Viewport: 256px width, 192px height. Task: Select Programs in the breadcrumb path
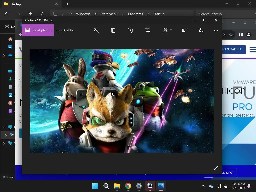tap(135, 14)
